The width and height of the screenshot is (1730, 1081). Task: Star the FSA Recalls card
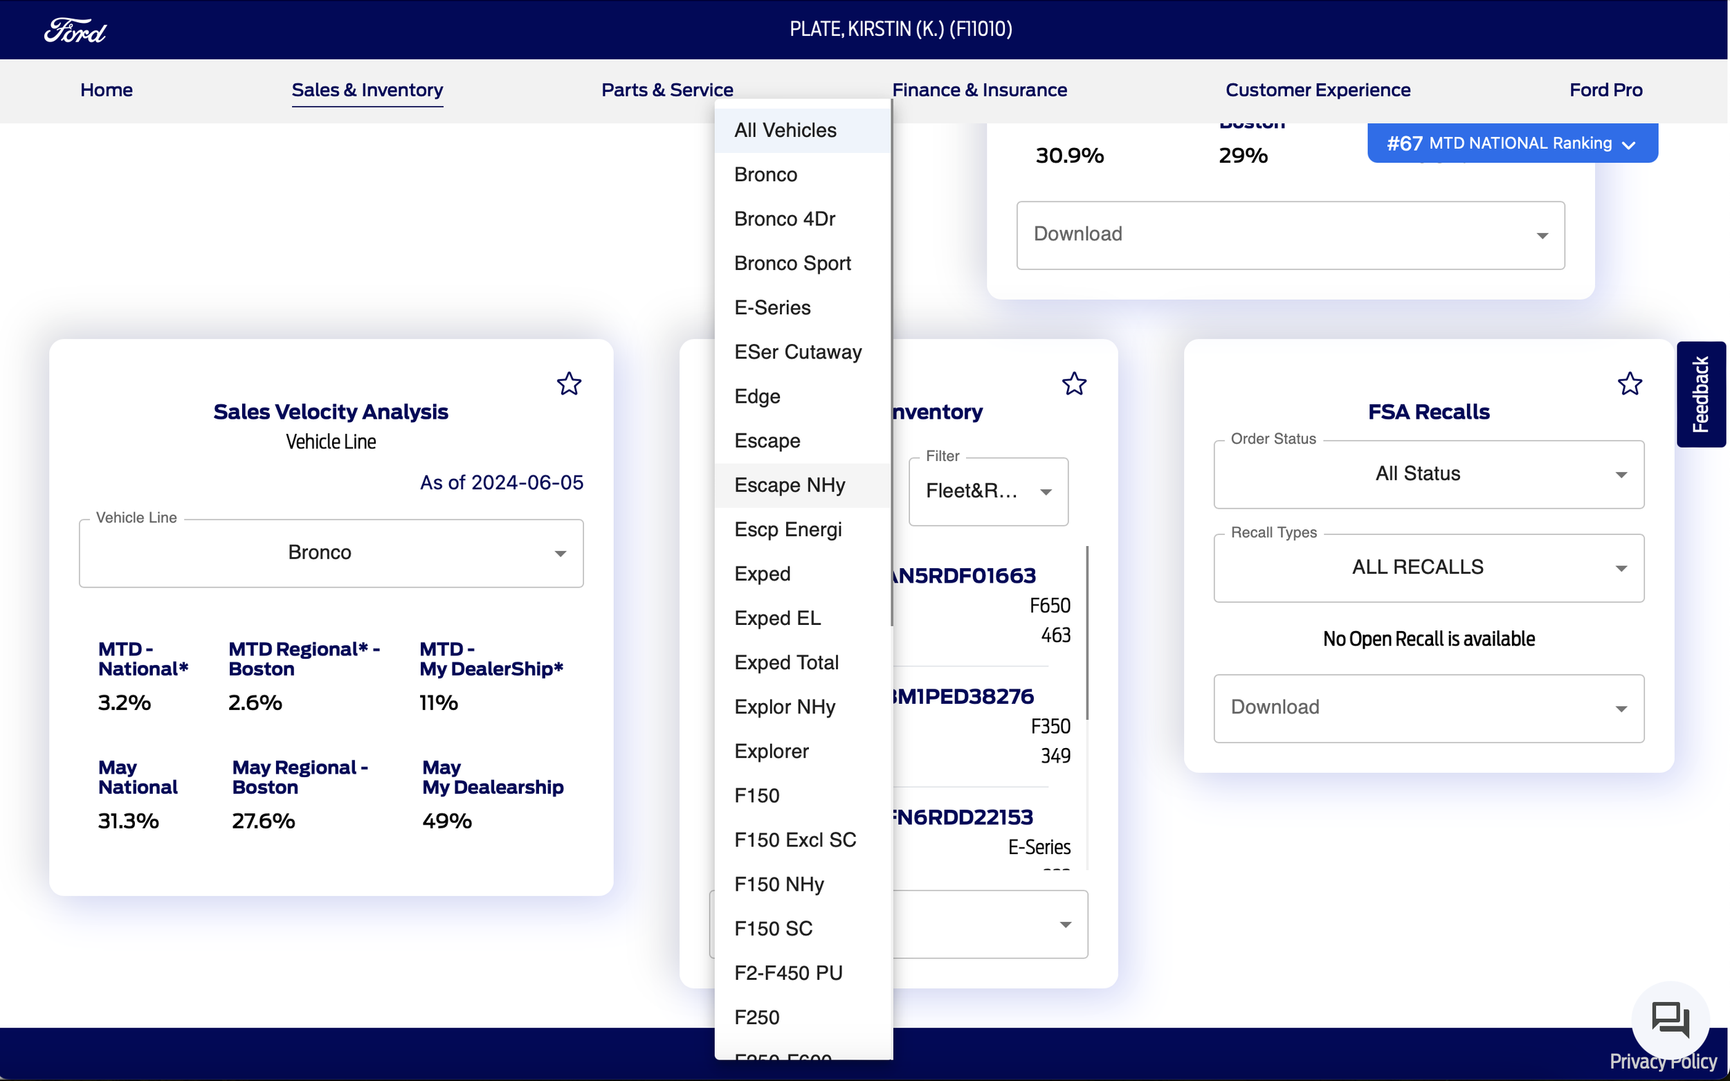(x=1629, y=384)
